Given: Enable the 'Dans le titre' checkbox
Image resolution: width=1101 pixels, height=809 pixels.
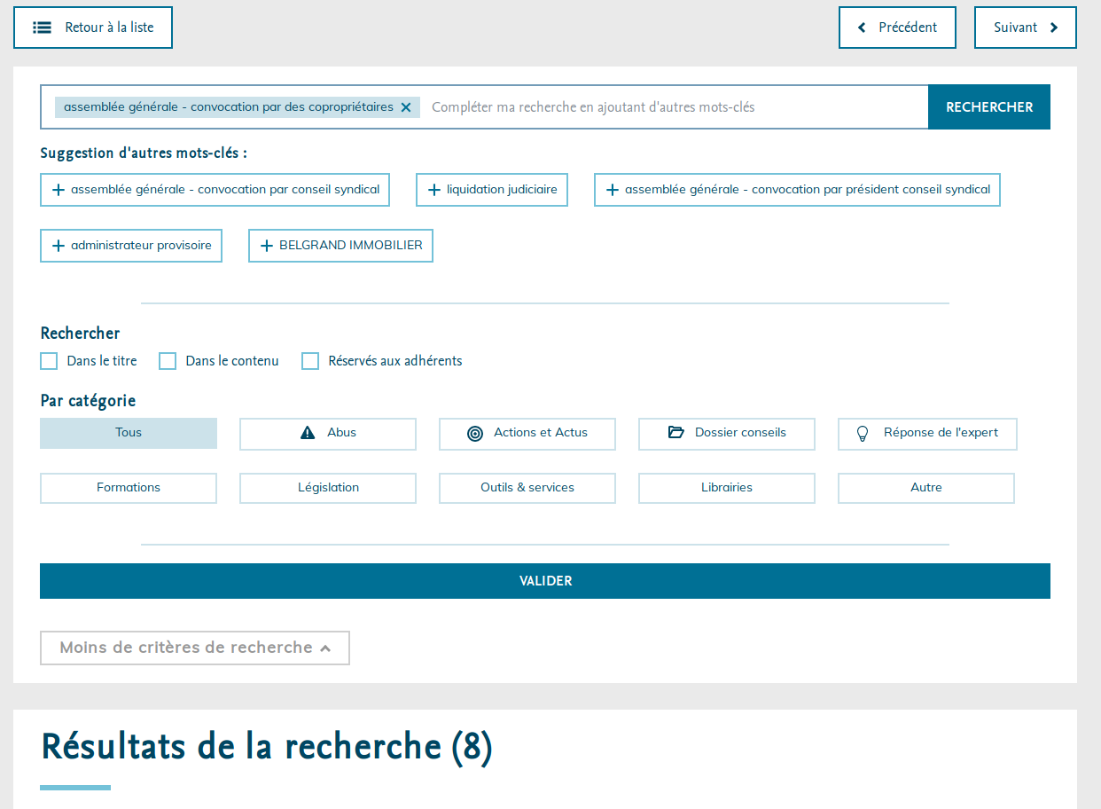Looking at the screenshot, I should 50,361.
